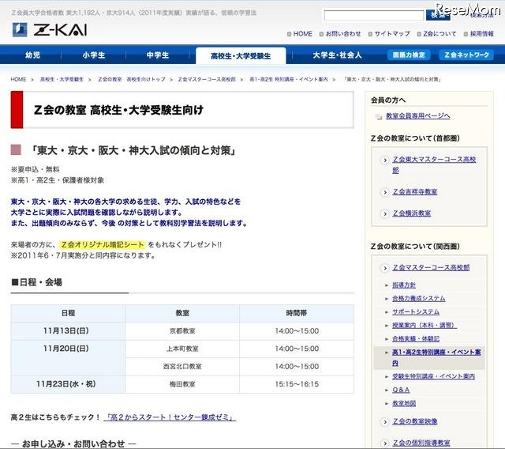Viewport: 505px width, 449px height.
Task: Open Z会の個別指導教室 link
Action: [x=421, y=443]
